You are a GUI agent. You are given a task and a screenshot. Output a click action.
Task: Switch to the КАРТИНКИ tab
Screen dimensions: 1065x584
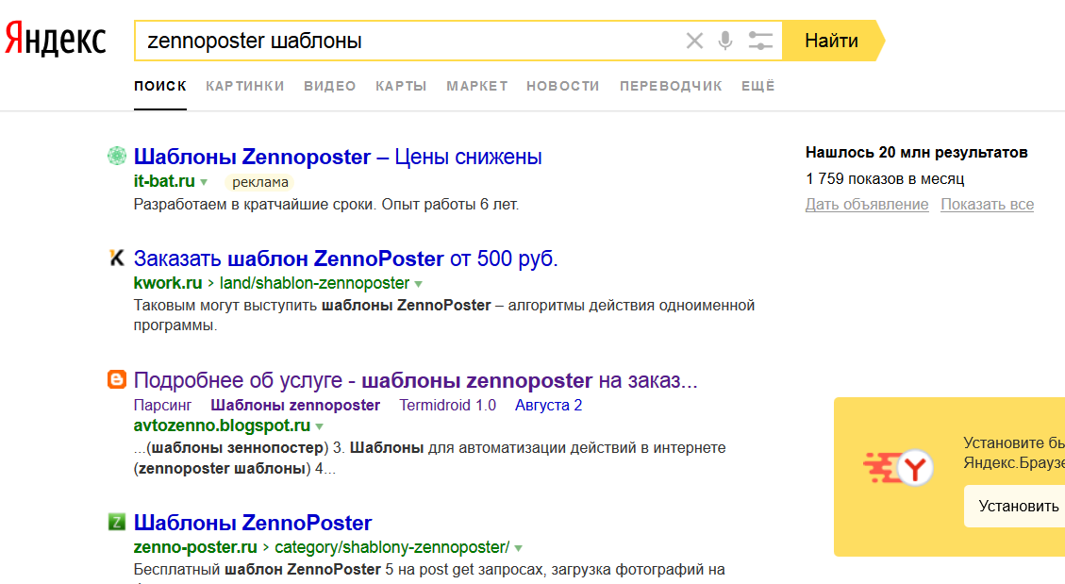(245, 86)
